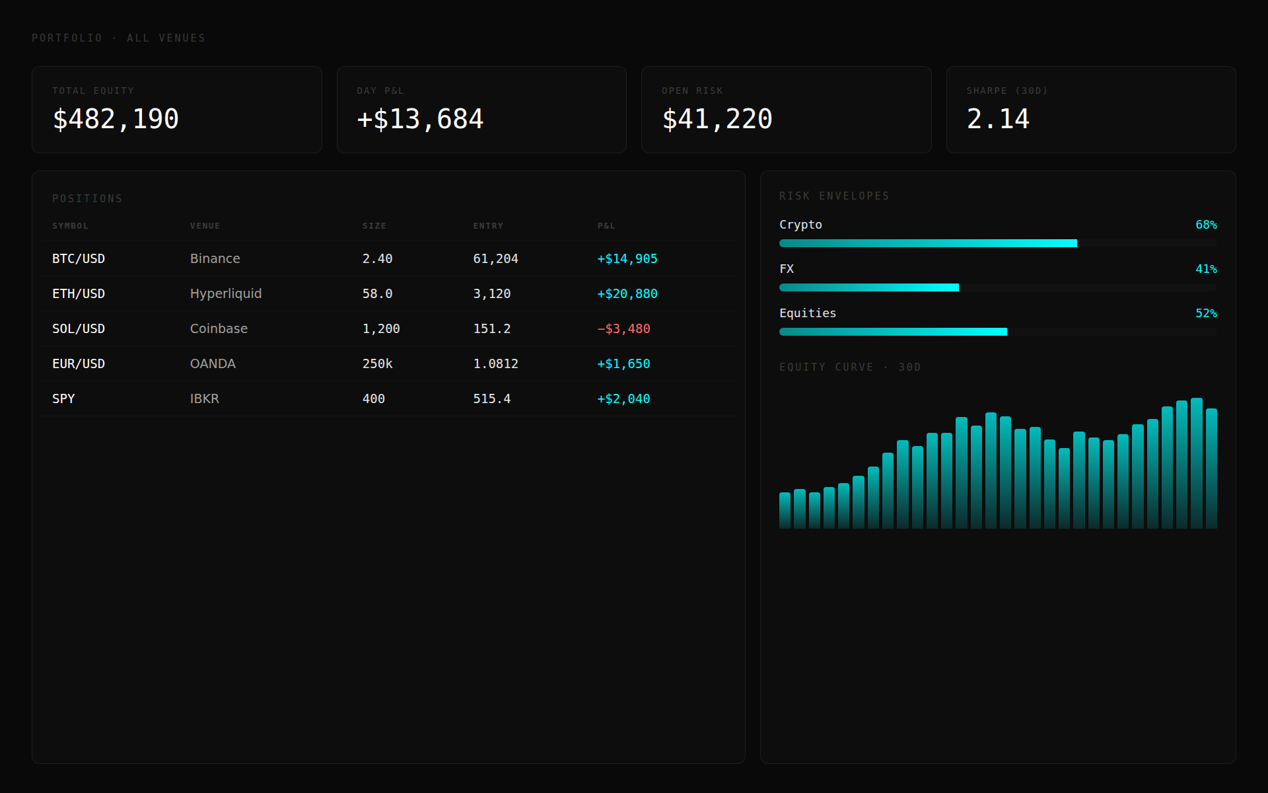Select the BTC/USD symbol cell
This screenshot has width=1268, height=793.
[79, 259]
